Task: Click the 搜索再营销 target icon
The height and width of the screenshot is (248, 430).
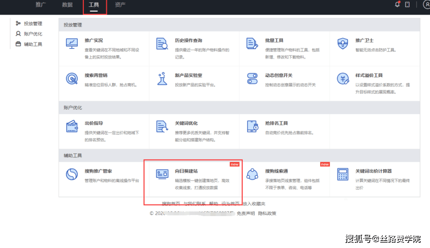Action: tap(72, 78)
